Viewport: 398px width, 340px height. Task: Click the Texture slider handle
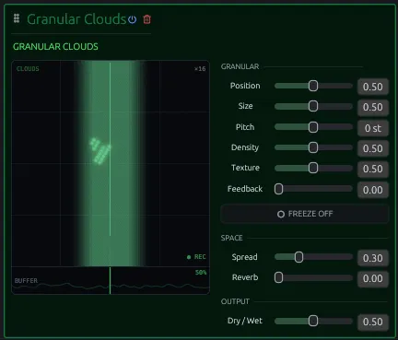(313, 168)
